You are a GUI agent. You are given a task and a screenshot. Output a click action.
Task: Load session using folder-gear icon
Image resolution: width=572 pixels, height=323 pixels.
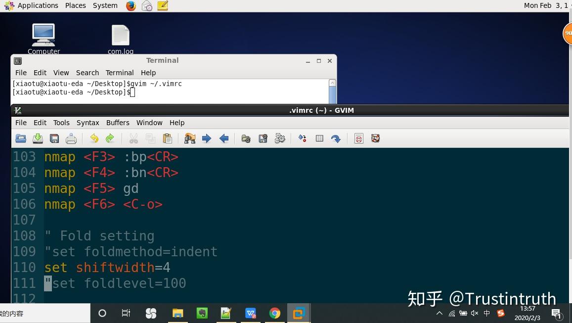[x=246, y=138]
